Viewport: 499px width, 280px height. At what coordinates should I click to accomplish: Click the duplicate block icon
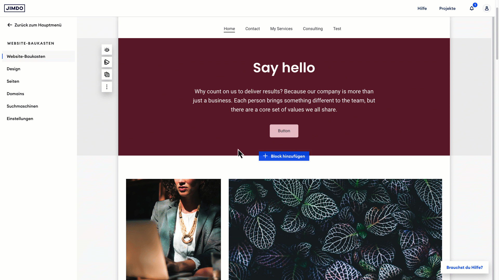tap(107, 75)
